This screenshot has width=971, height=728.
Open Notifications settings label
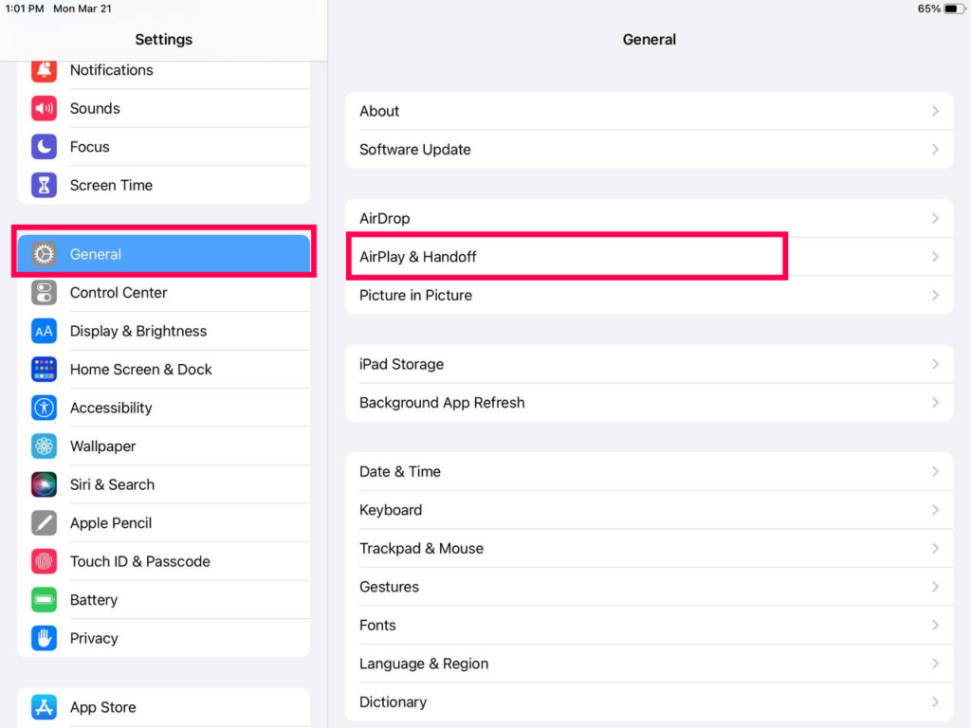click(112, 70)
